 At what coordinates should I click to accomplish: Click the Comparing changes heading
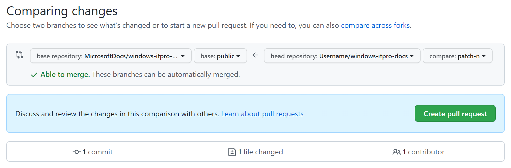click(62, 11)
